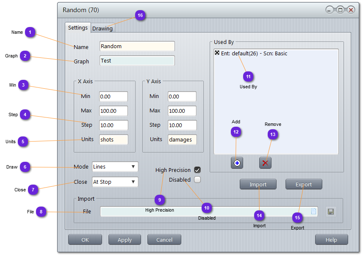Click the Graph field containing Test

pyautogui.click(x=137, y=61)
